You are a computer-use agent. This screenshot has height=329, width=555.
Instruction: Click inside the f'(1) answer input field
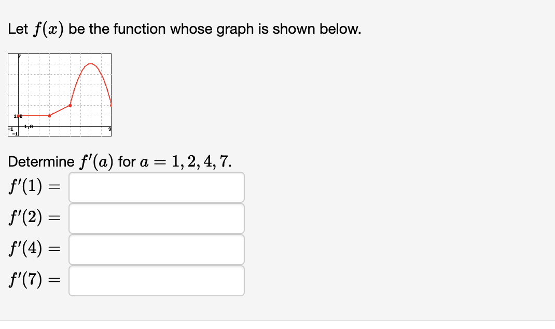[x=156, y=187]
